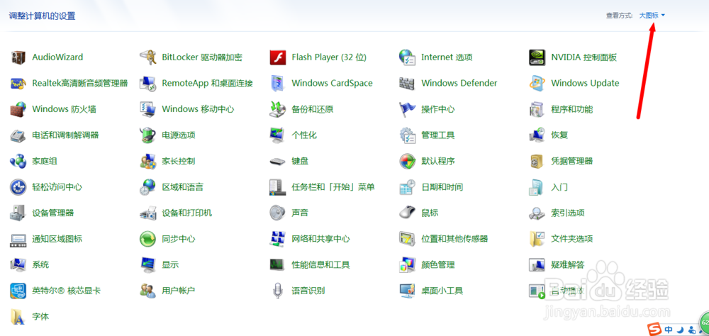The width and height of the screenshot is (709, 336).
Task: Open the 轻松访问中心 icon
Action: (18, 186)
